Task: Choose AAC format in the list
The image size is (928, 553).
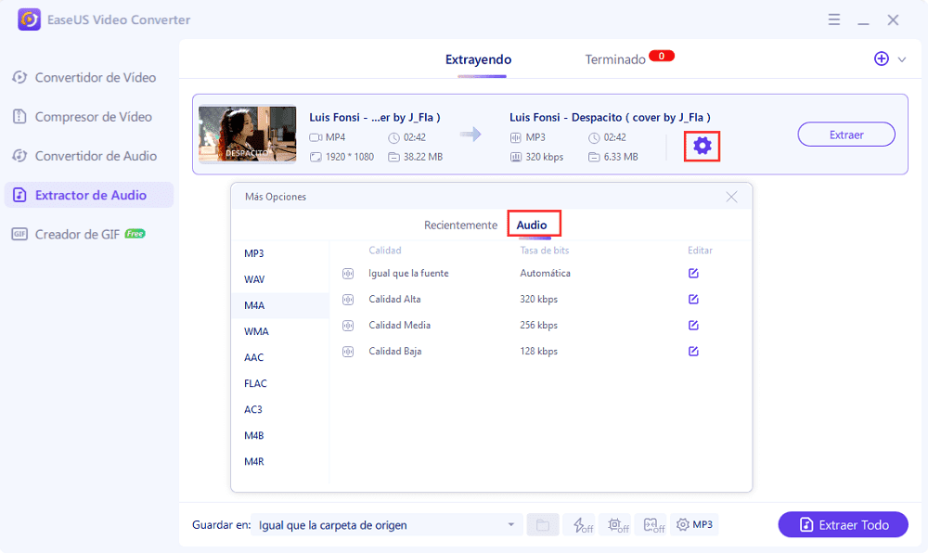Action: pyautogui.click(x=280, y=357)
